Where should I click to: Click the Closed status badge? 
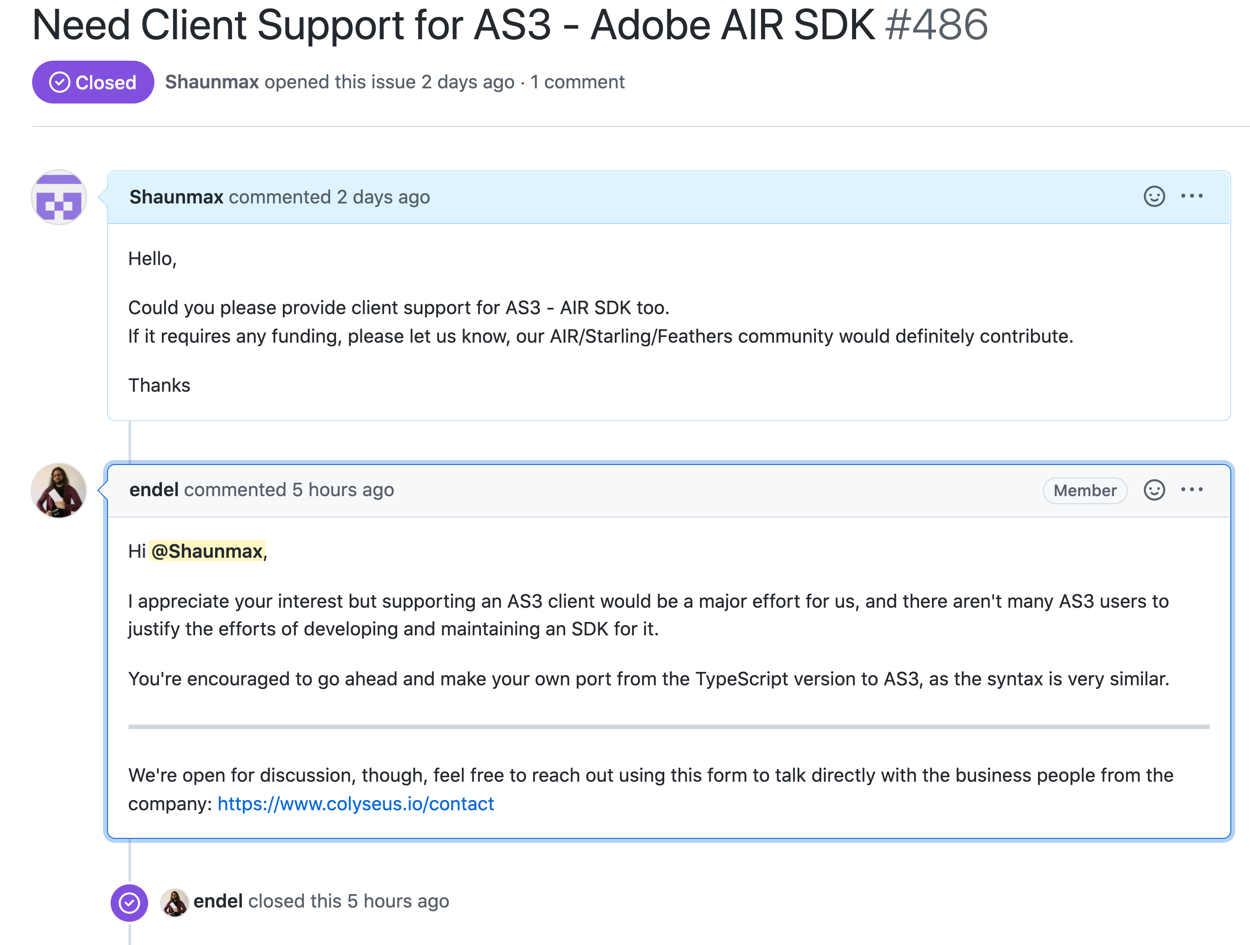pyautogui.click(x=93, y=82)
